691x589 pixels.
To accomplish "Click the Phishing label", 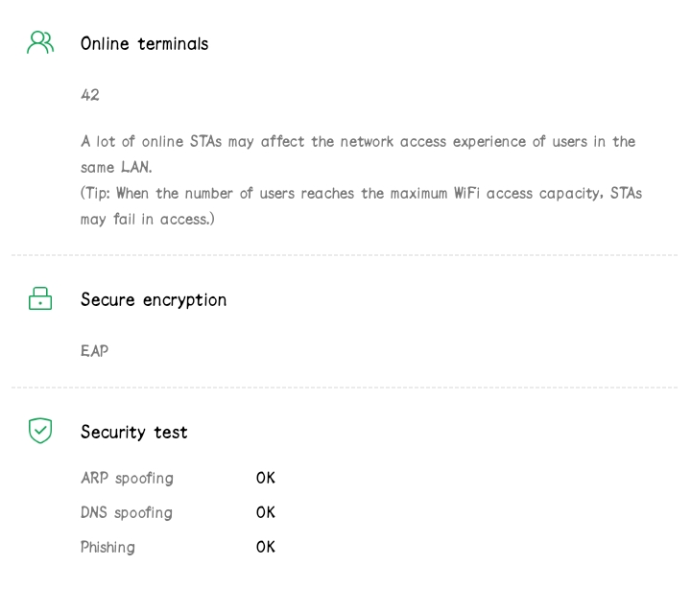I will [x=107, y=547].
